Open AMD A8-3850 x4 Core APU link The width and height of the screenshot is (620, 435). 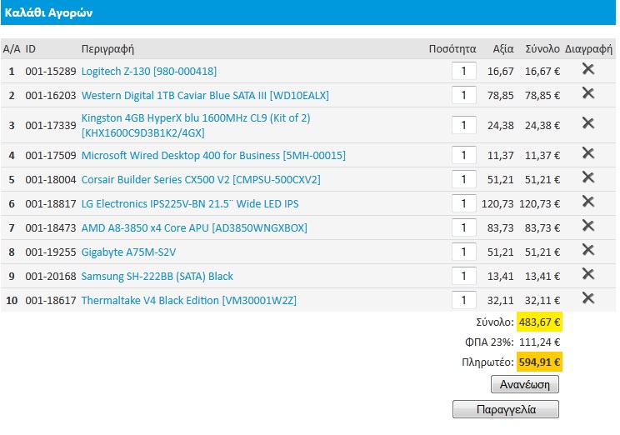point(193,227)
